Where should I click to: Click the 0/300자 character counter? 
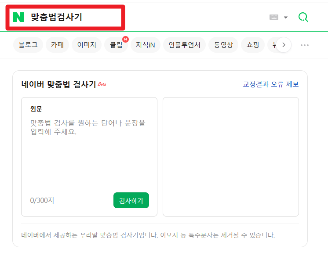[42, 200]
